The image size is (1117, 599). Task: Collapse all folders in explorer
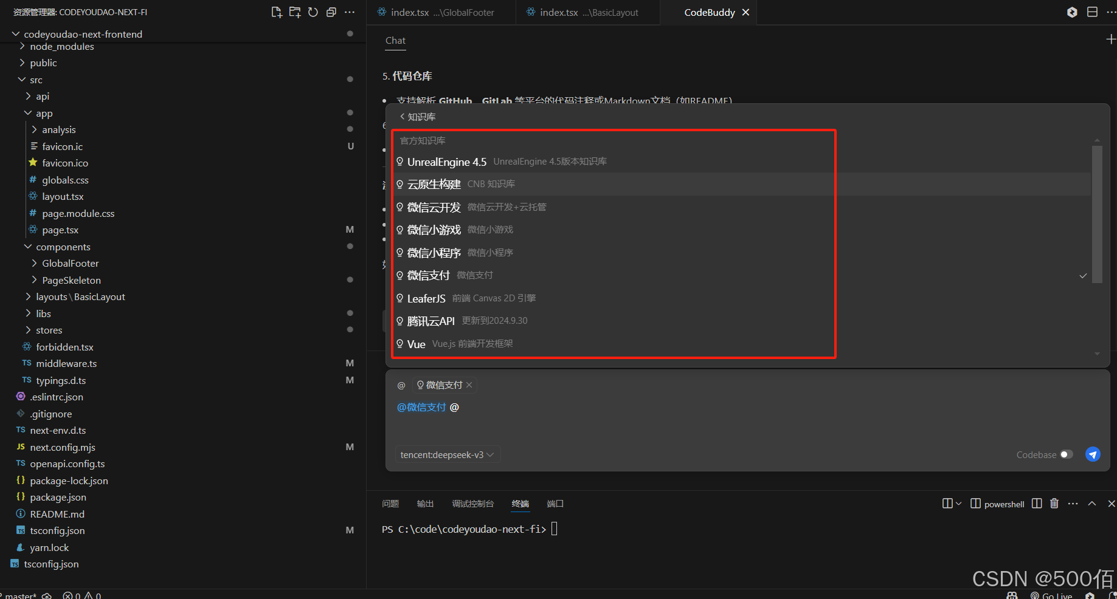tap(331, 12)
